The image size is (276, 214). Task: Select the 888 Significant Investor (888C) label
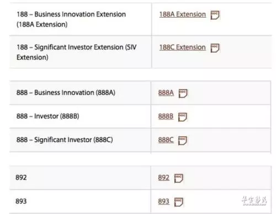click(x=65, y=140)
